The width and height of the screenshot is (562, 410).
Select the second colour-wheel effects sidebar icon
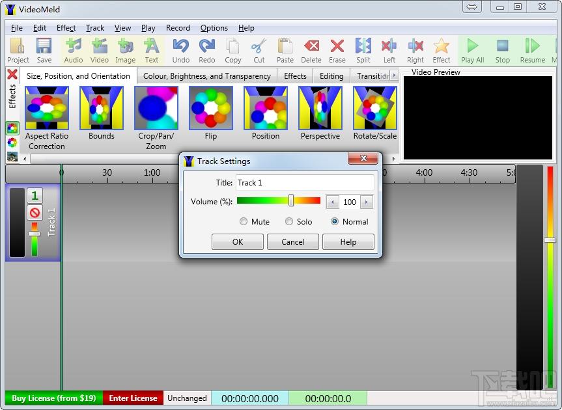click(12, 143)
